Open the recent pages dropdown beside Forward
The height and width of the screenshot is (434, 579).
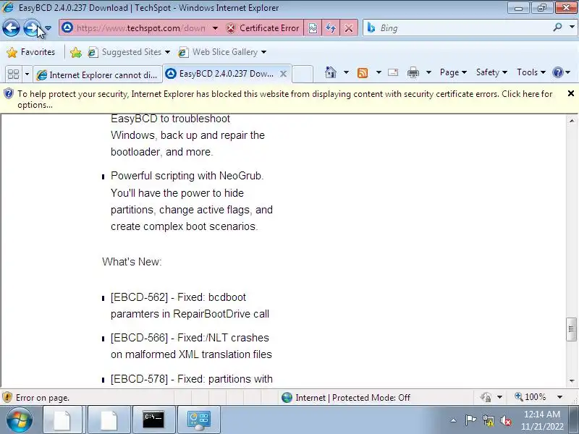pyautogui.click(x=48, y=28)
